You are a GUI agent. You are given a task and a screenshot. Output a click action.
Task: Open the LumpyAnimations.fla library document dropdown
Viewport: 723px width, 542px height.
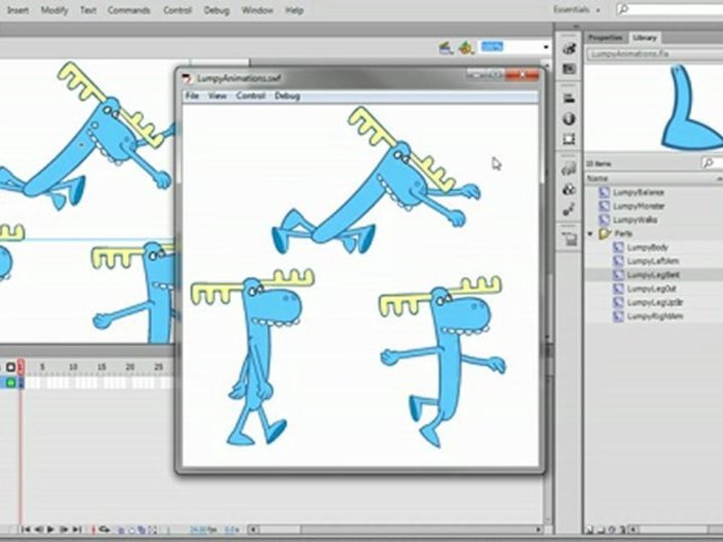(x=654, y=54)
